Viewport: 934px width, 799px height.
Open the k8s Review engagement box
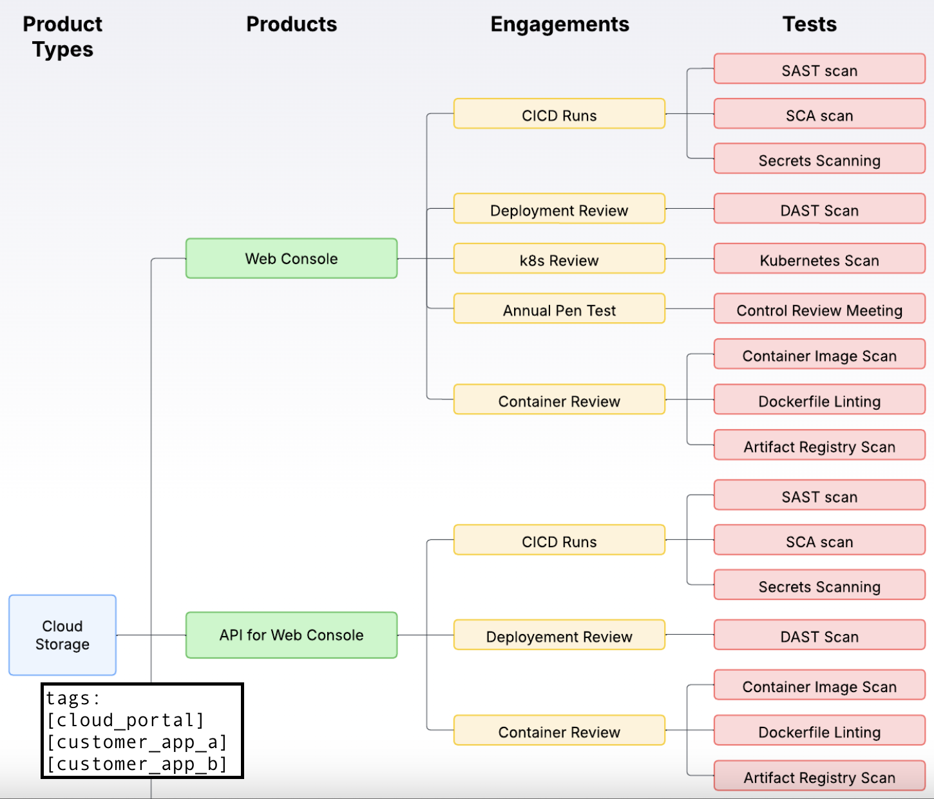(559, 259)
